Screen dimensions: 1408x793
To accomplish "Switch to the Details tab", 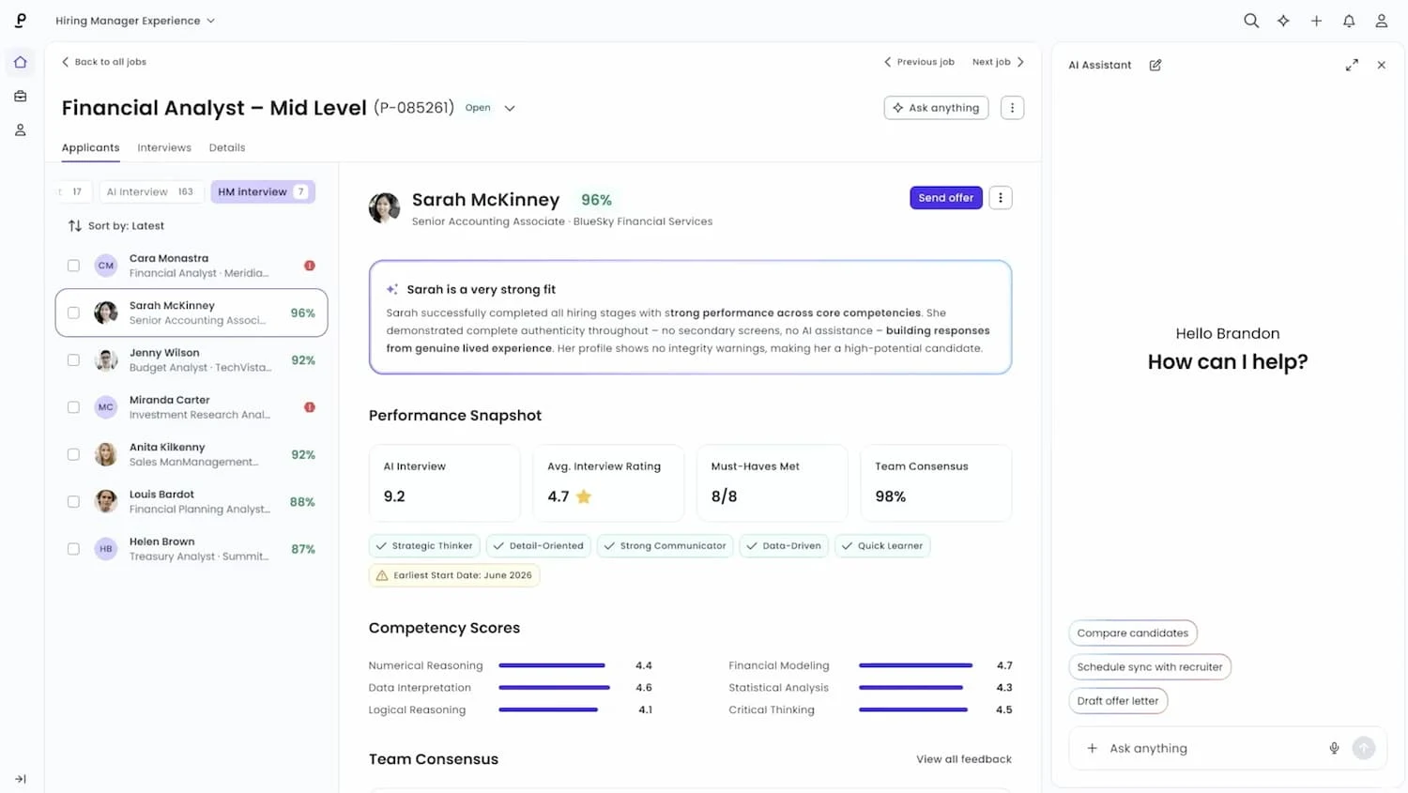I will coord(227,147).
